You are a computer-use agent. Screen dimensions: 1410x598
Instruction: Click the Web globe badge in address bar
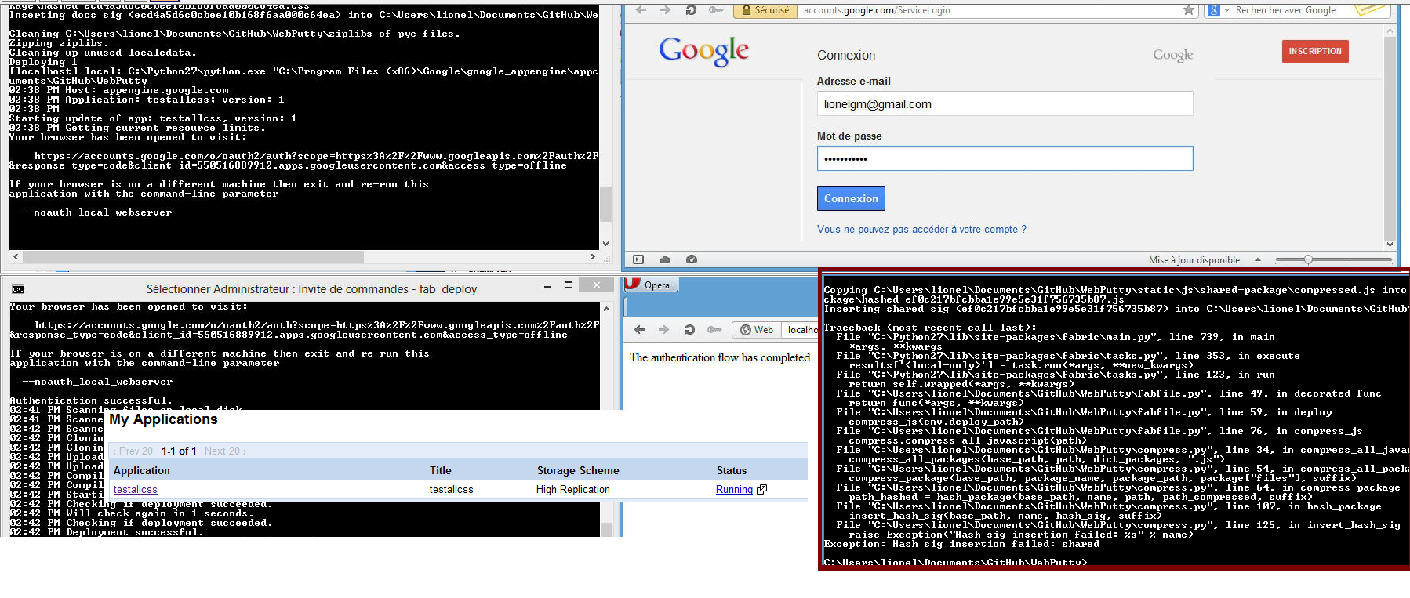pos(757,330)
